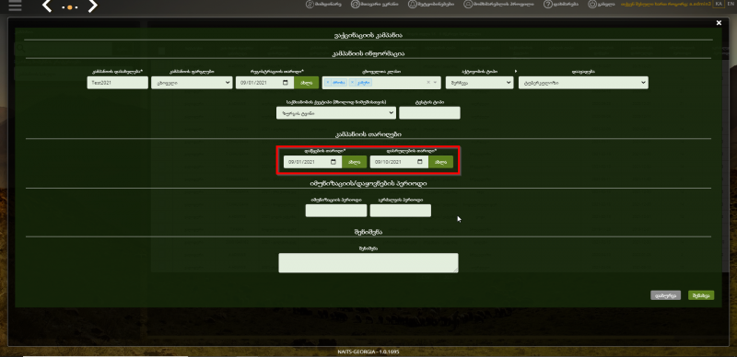Click the right chevron navigation arrow

[93, 6]
